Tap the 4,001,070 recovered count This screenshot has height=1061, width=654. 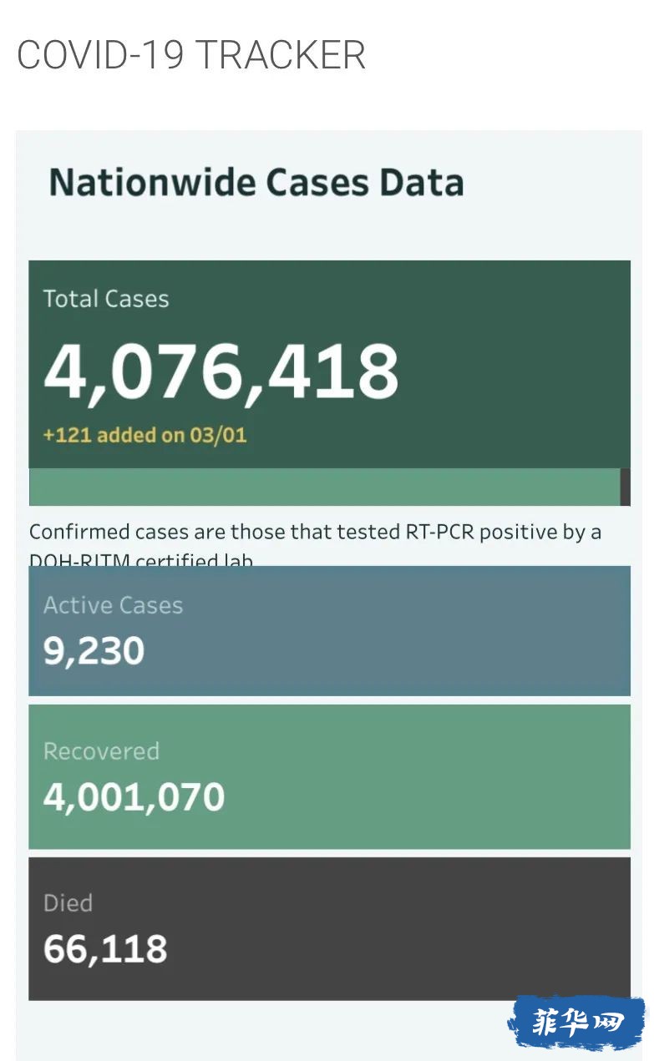click(134, 797)
